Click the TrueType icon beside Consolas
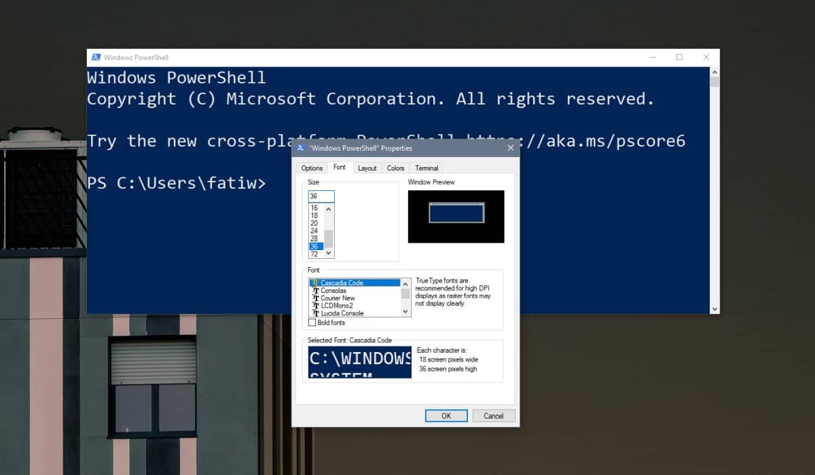This screenshot has width=815, height=475. coord(315,290)
